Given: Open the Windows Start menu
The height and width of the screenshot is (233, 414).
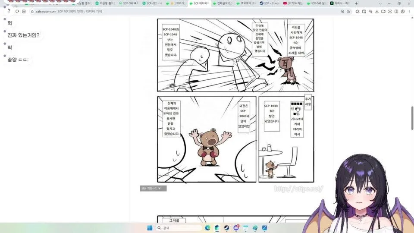Looking at the screenshot, I should coord(150,228).
